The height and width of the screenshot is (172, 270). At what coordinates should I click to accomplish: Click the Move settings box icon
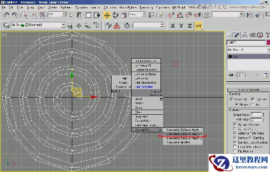pyautogui.click(x=160, y=99)
